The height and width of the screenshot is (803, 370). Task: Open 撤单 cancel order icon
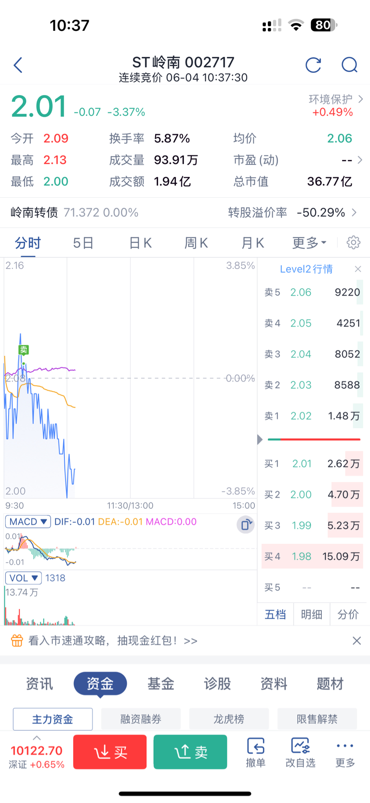pos(255,751)
